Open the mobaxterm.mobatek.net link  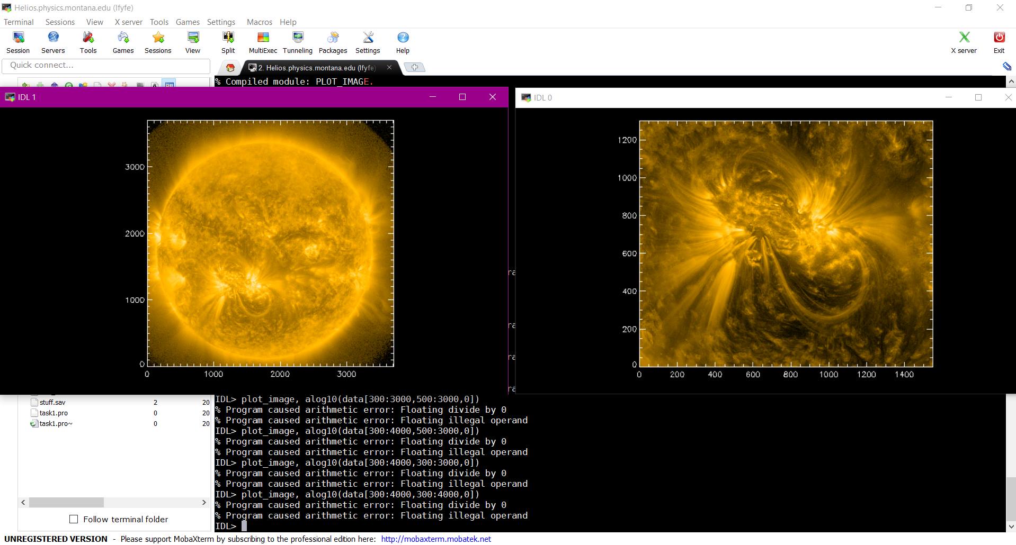coord(436,539)
